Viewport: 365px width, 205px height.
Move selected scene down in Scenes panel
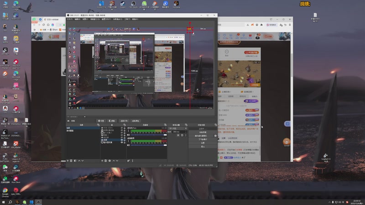[83, 161]
